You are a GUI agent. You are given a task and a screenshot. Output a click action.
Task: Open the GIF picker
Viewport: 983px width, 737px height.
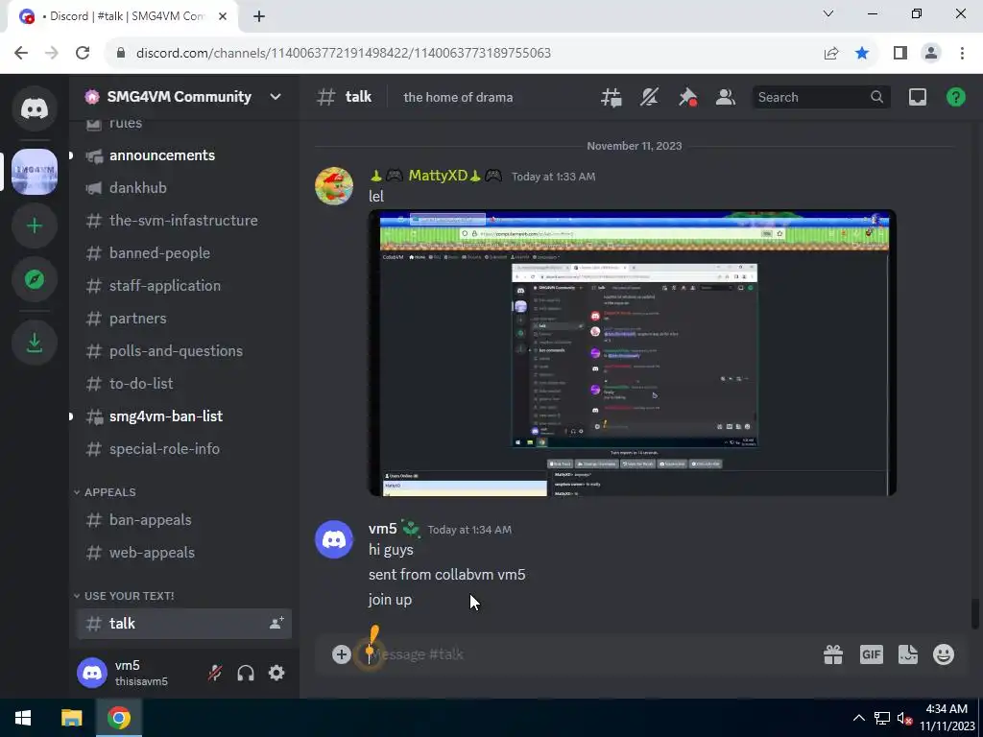click(x=872, y=654)
